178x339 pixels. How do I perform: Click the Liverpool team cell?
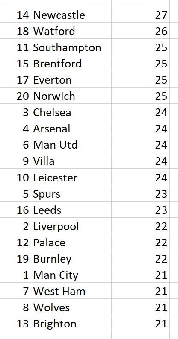click(71, 226)
